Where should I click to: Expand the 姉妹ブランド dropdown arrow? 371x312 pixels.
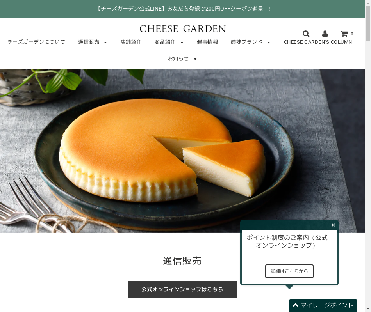269,43
